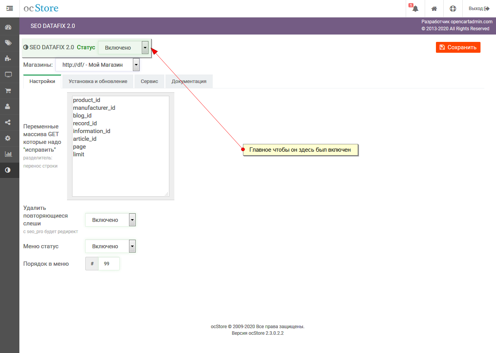The width and height of the screenshot is (496, 353).
Task: Click the product_id line in the textarea
Action: [86, 100]
